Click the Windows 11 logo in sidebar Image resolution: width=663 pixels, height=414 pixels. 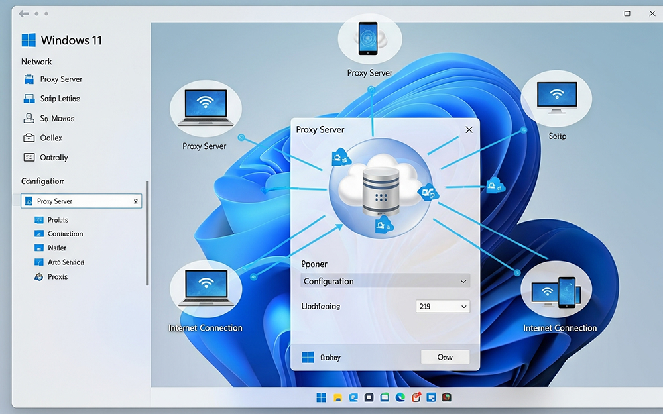point(29,40)
